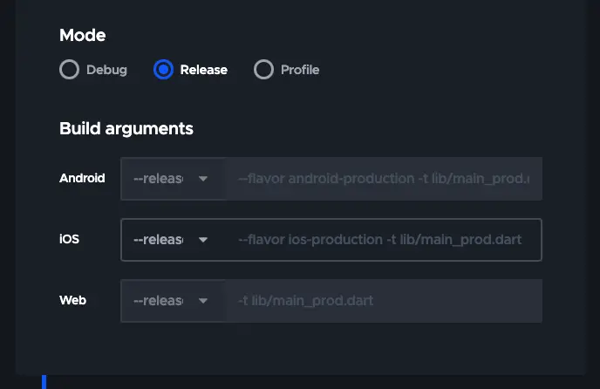Open the Android --release mode dropdown
The width and height of the screenshot is (600, 389).
pyautogui.click(x=166, y=179)
